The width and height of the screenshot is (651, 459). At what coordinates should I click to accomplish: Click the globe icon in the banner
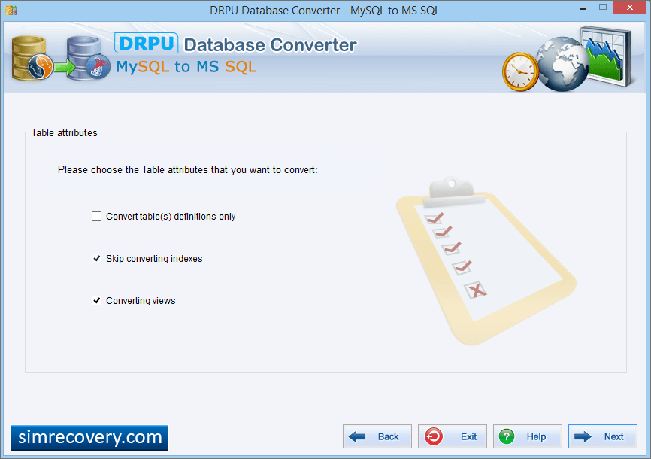click(562, 64)
